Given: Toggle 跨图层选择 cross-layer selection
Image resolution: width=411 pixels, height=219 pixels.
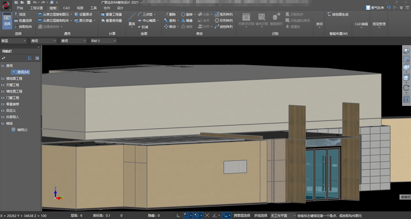Looking at the screenshot, I should (242, 215).
